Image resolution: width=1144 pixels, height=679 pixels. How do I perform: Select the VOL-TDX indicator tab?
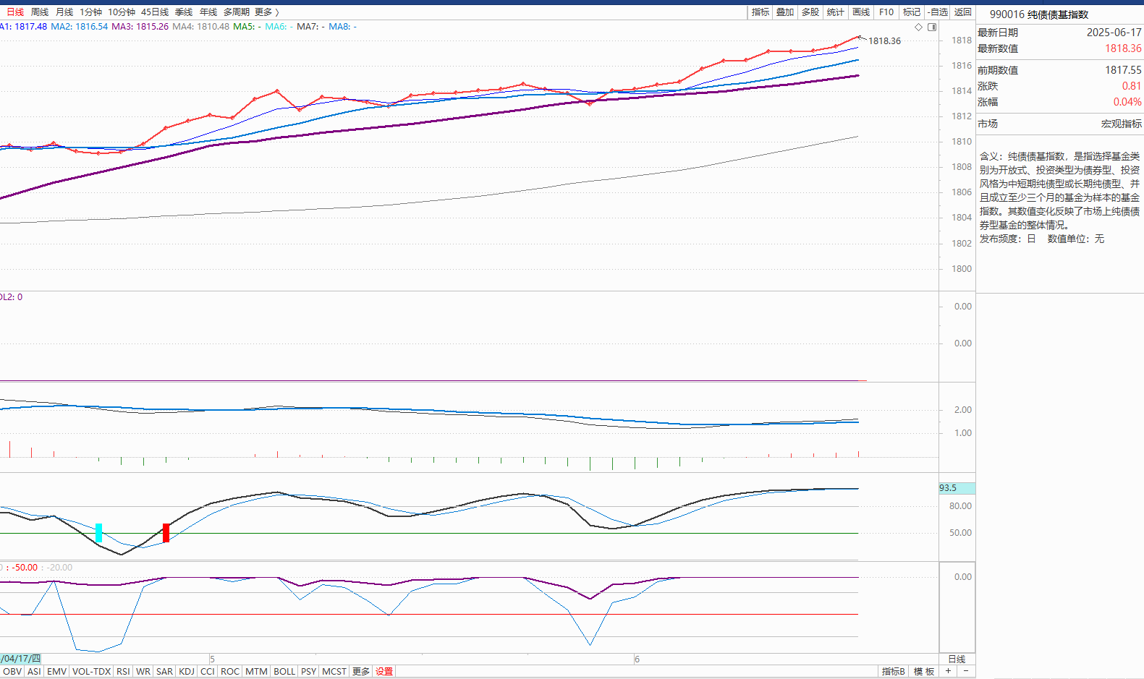click(92, 672)
